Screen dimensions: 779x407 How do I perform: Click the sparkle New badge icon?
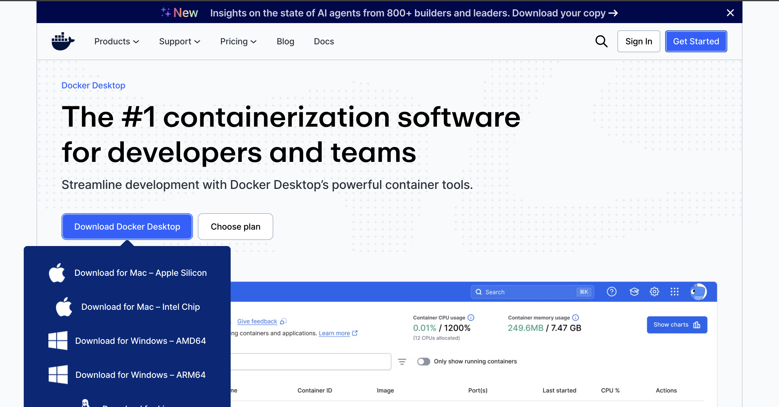(166, 12)
